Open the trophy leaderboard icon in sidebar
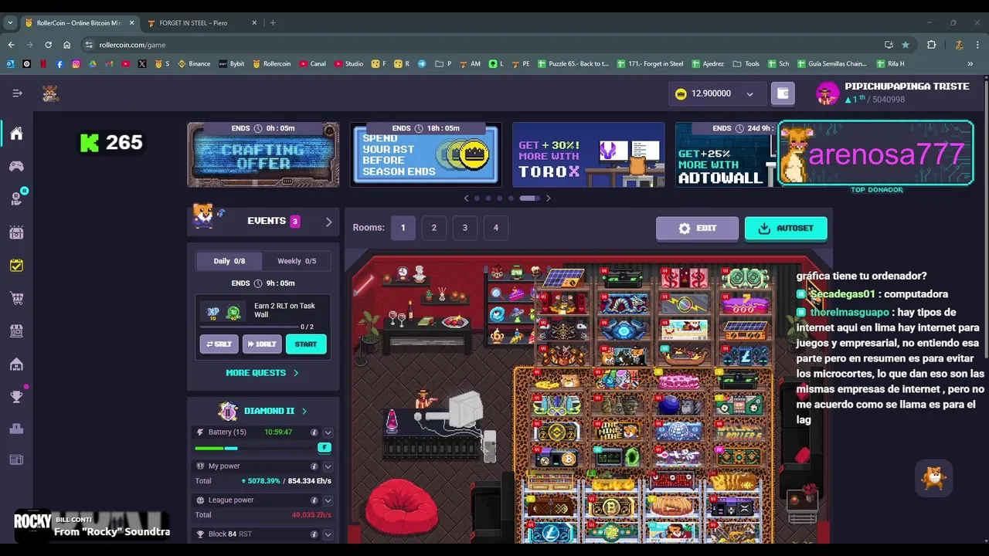989x556 pixels. click(16, 397)
